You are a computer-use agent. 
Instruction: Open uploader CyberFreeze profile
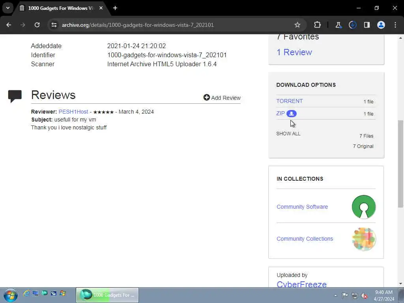point(302,284)
